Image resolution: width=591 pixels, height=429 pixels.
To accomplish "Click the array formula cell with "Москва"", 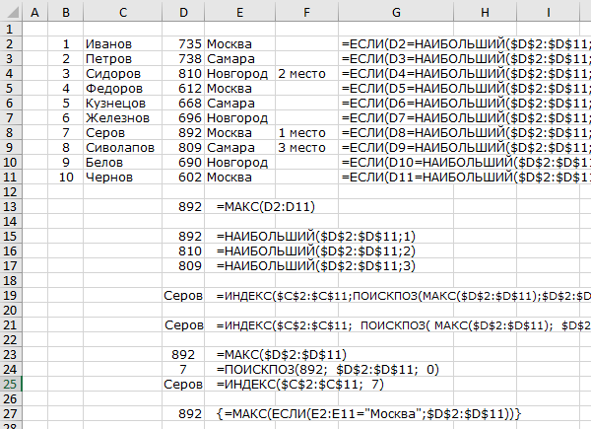I will click(367, 412).
